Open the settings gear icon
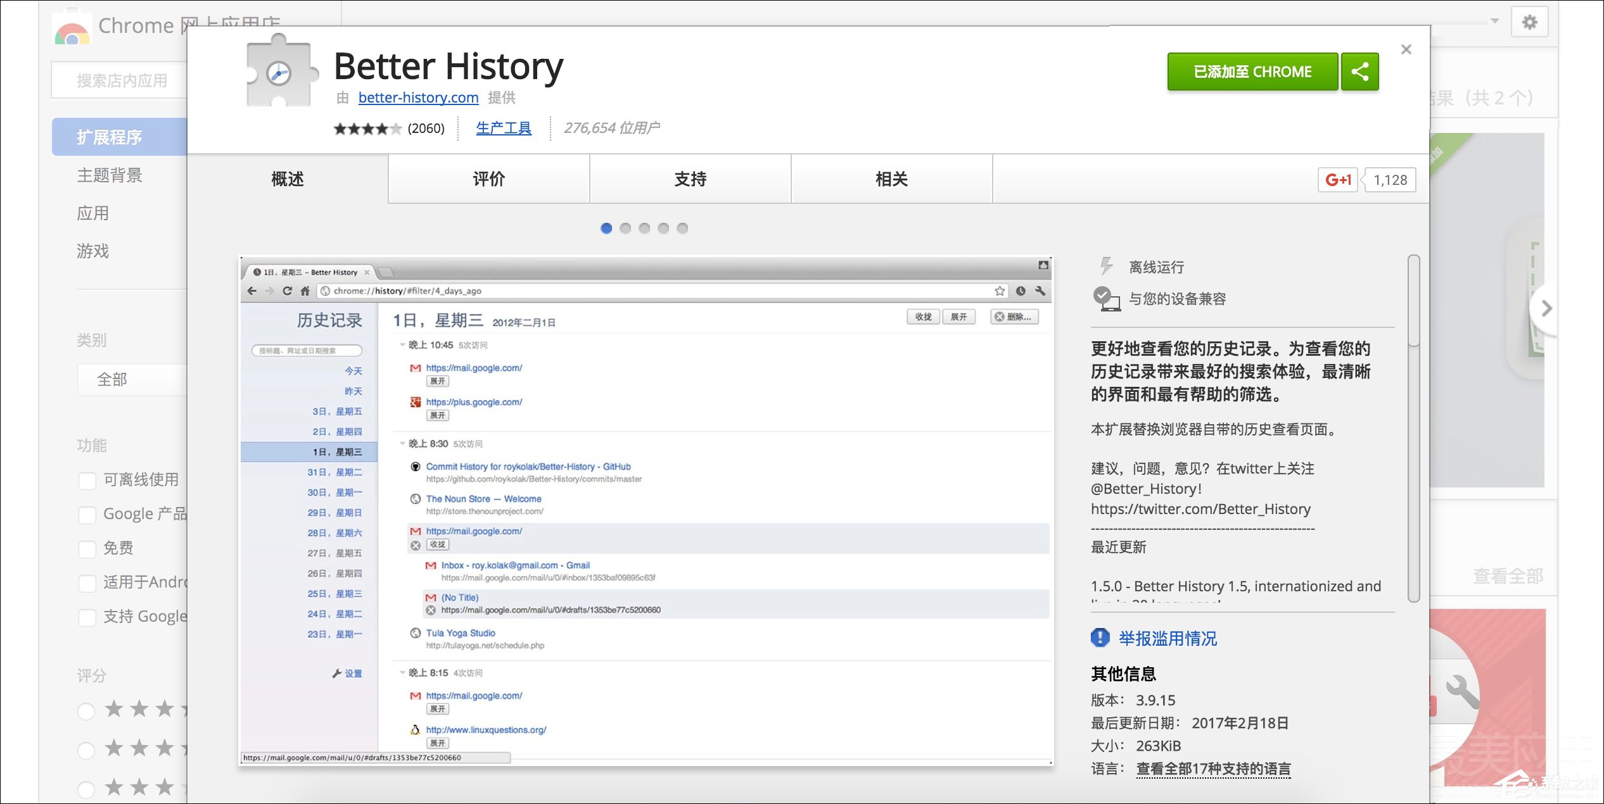This screenshot has height=804, width=1604. (1529, 23)
